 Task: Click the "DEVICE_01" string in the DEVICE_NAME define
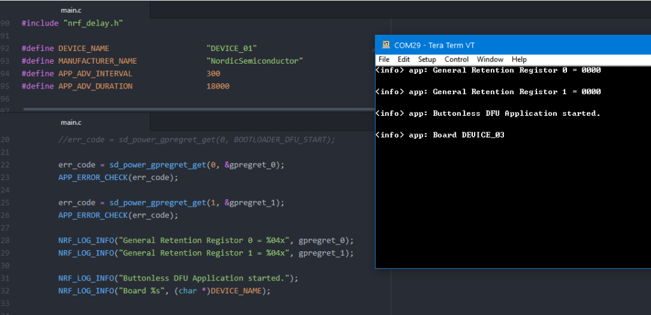(x=232, y=48)
